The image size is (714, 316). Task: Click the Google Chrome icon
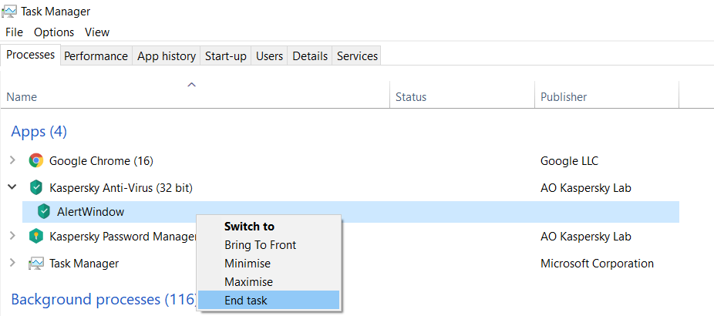[x=35, y=161]
